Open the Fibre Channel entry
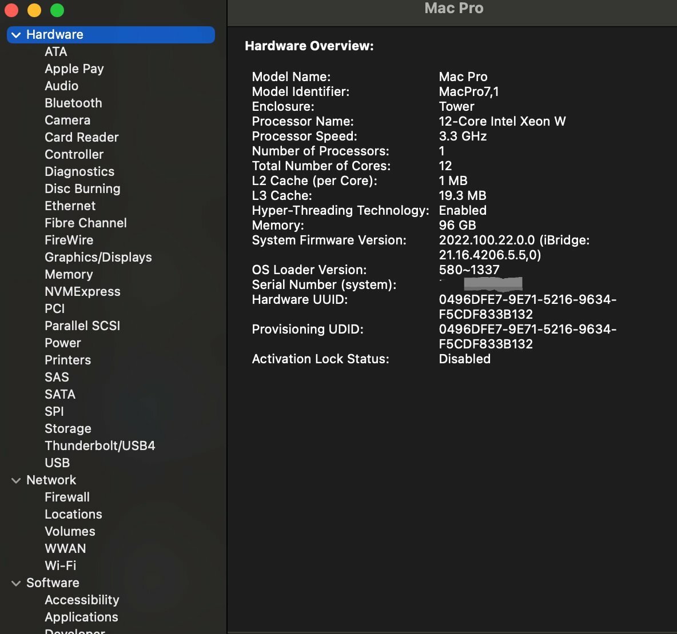677x634 pixels. click(86, 223)
